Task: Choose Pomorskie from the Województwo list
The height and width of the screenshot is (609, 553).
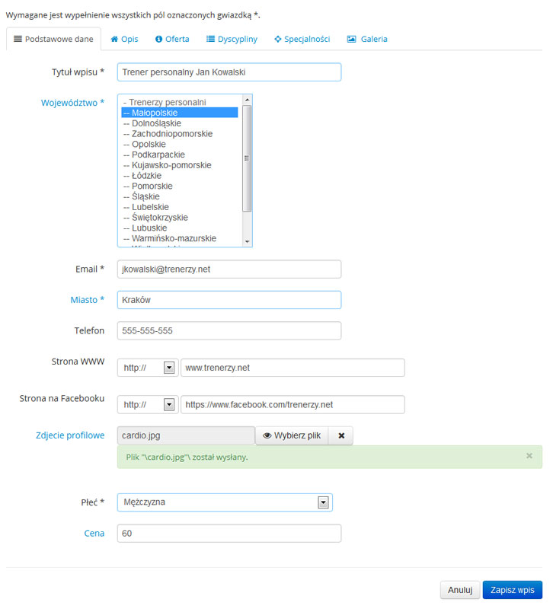Action: (x=152, y=186)
